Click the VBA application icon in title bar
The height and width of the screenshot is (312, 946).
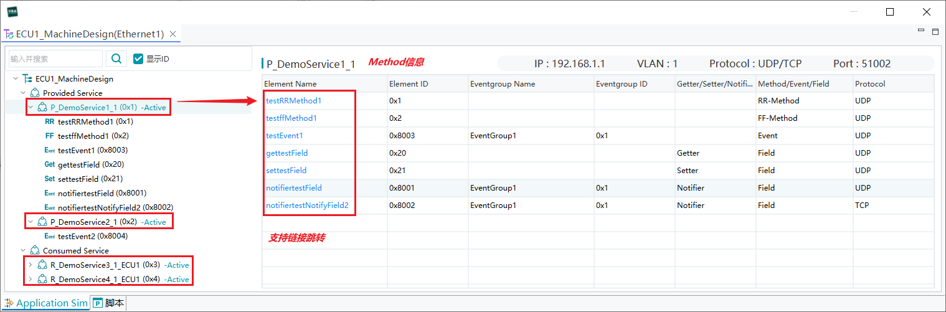(12, 11)
